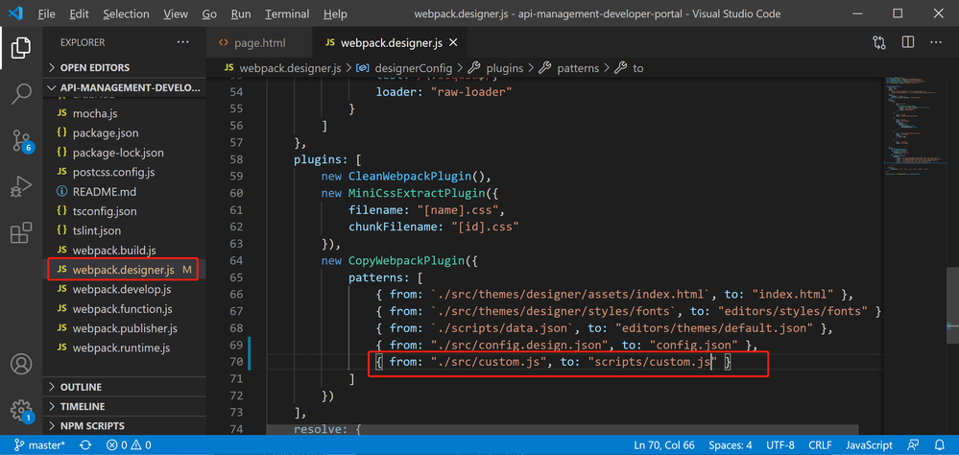959x455 pixels.
Task: Open webpack.runtime.js in the file tree
Action: (x=125, y=348)
